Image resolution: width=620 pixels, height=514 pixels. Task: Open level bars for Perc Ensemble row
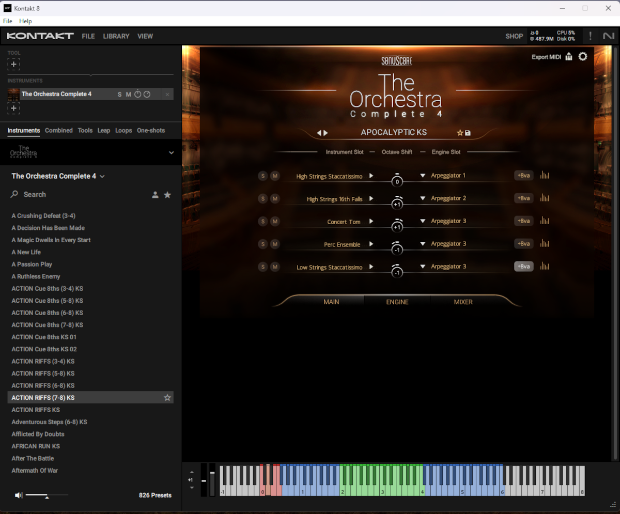click(x=545, y=244)
